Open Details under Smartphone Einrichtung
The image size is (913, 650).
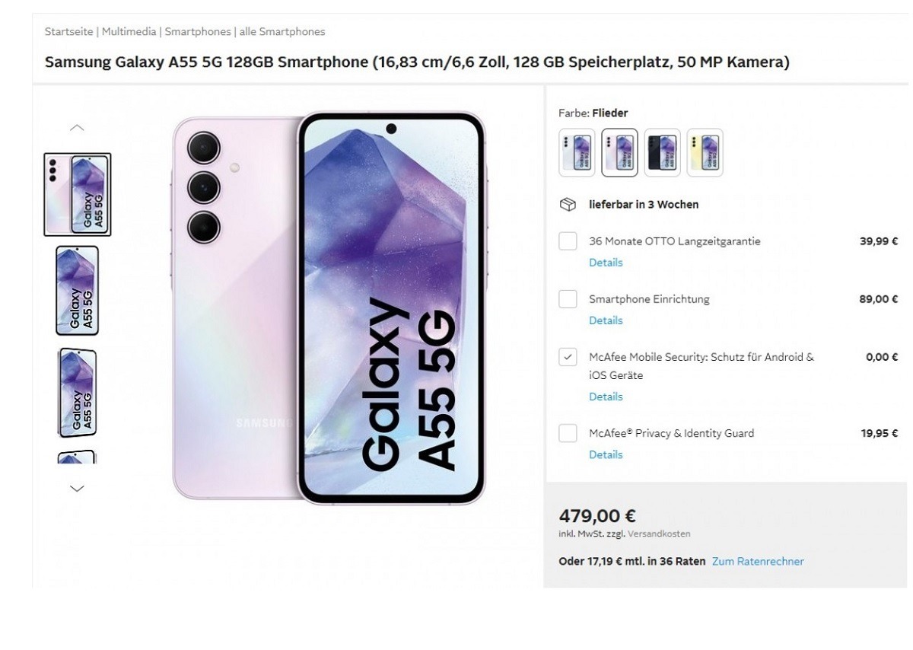[606, 320]
